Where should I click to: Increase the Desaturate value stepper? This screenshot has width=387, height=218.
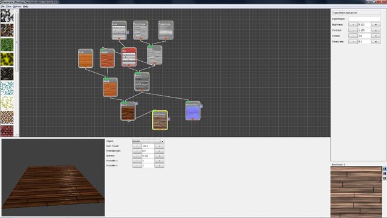(x=376, y=42)
